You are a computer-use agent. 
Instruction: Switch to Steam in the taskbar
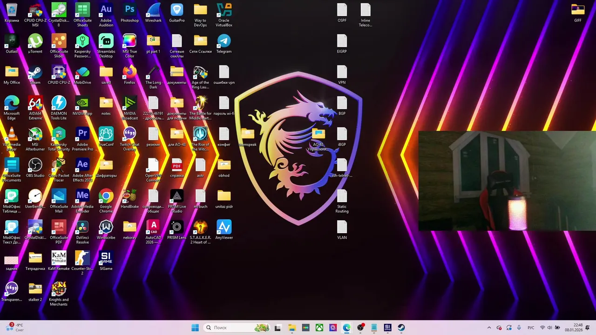click(x=401, y=328)
